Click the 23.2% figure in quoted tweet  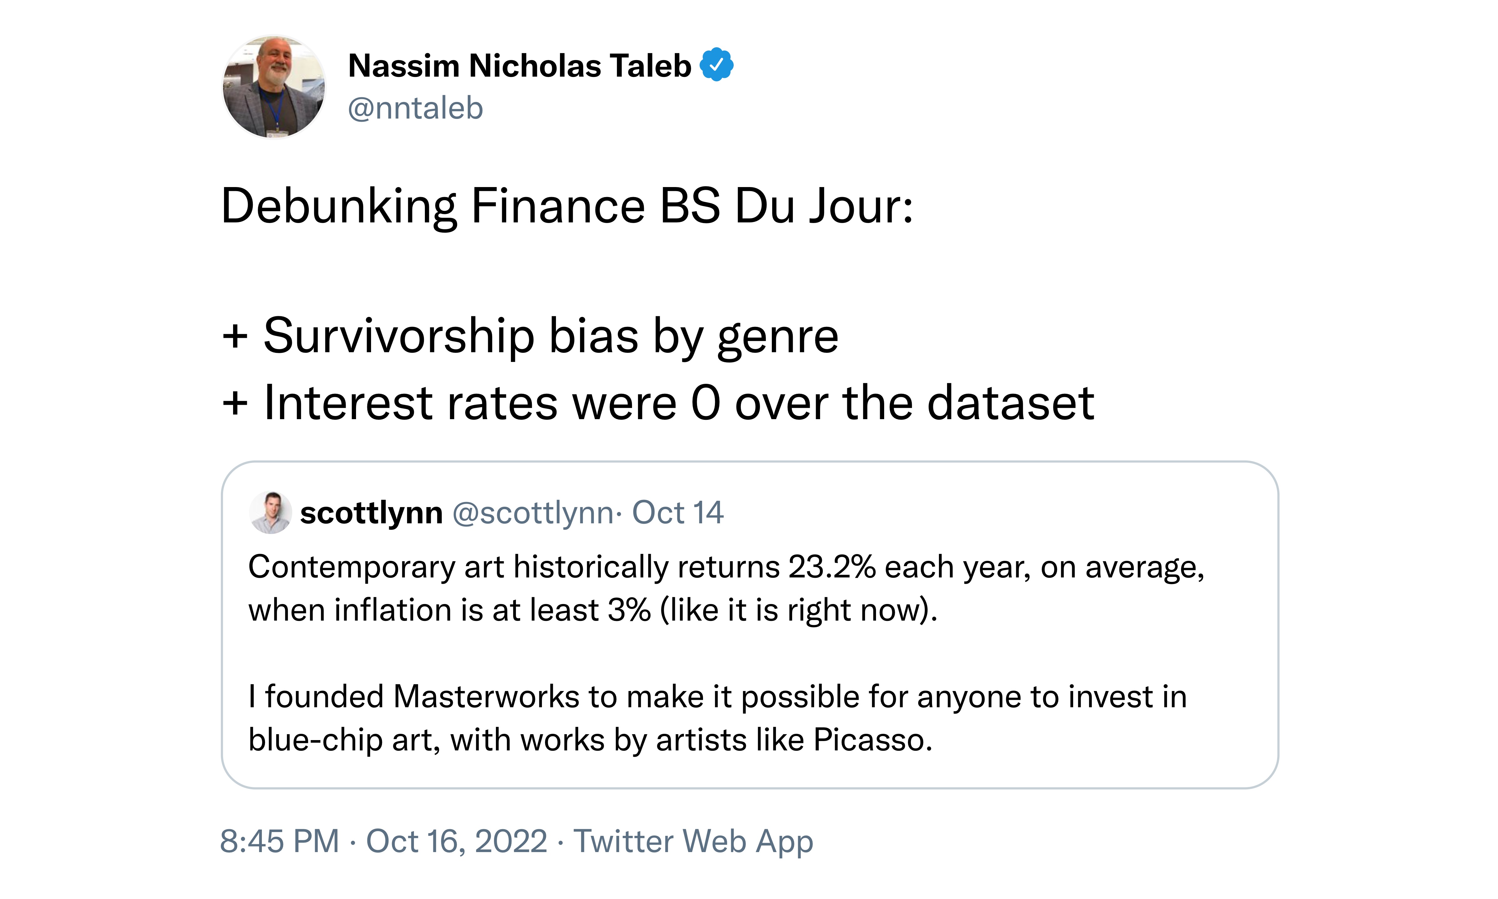831,567
